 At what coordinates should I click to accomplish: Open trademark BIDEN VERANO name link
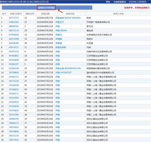pos(68,18)
